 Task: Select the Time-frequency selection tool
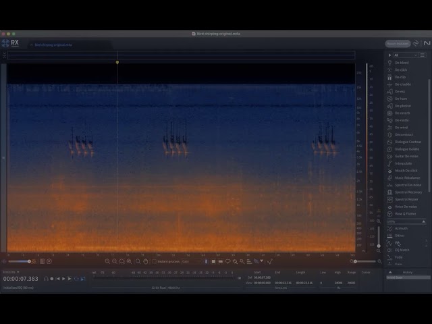(x=213, y=261)
